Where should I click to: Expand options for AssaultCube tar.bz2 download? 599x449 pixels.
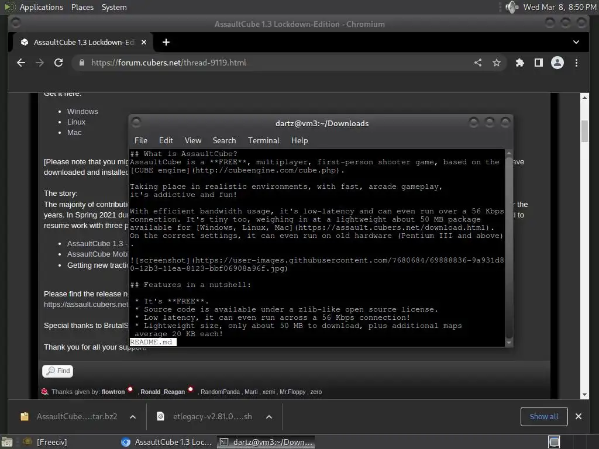click(x=133, y=416)
